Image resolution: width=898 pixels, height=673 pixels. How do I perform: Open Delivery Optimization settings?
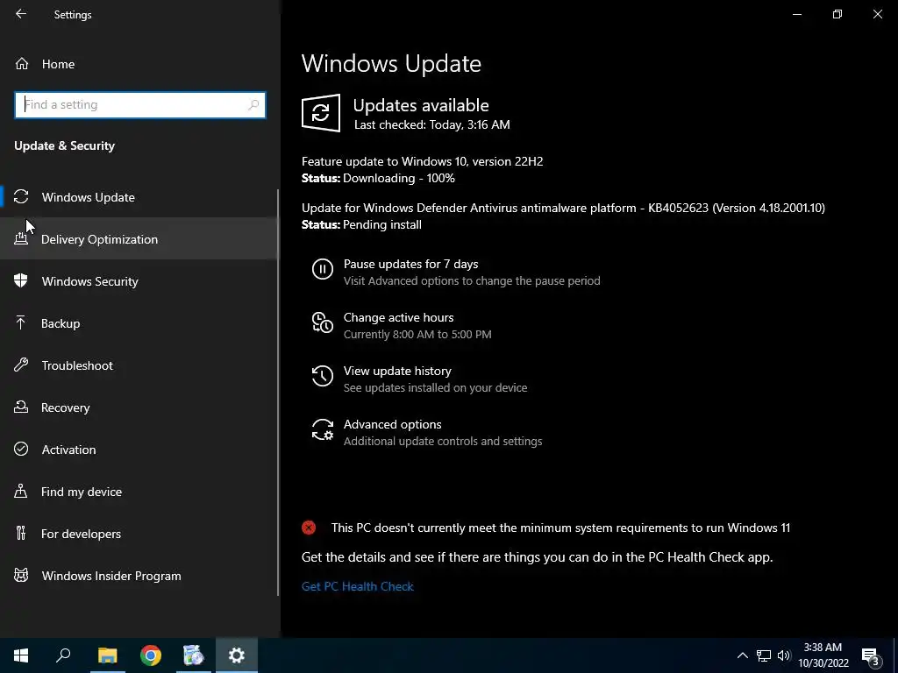[x=139, y=239]
